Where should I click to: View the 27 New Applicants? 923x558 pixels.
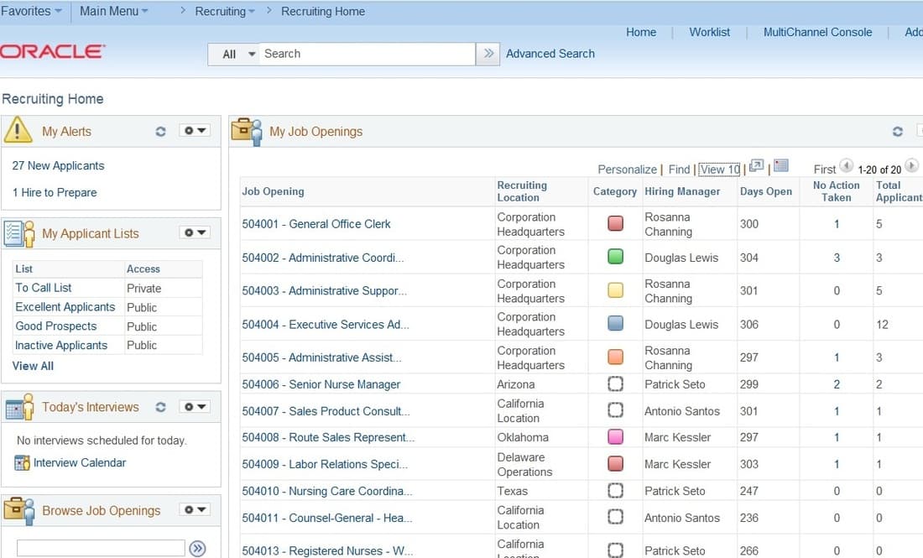57,165
